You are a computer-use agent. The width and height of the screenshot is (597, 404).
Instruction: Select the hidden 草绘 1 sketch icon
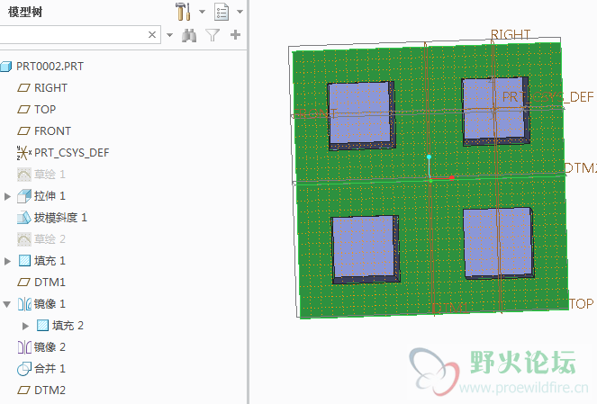point(24,175)
